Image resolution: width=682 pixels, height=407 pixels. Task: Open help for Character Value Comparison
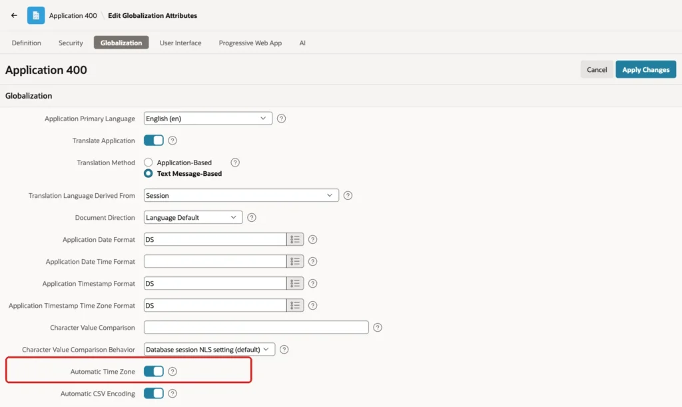378,328
